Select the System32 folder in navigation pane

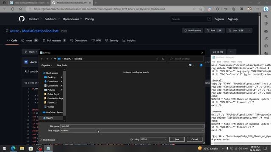(52, 103)
